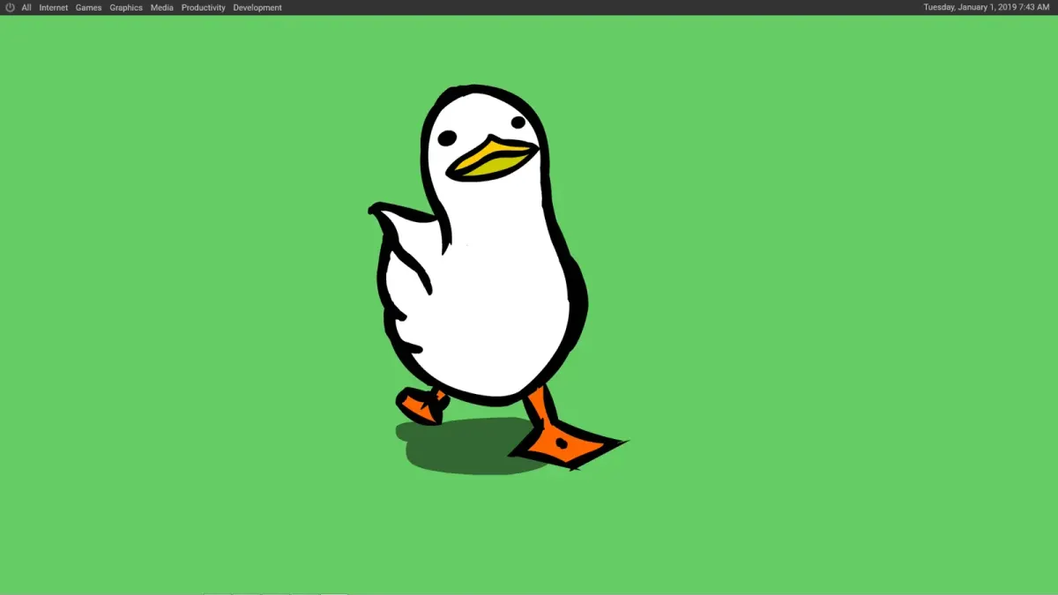
Task: Open the Games menu
Action: (x=89, y=7)
